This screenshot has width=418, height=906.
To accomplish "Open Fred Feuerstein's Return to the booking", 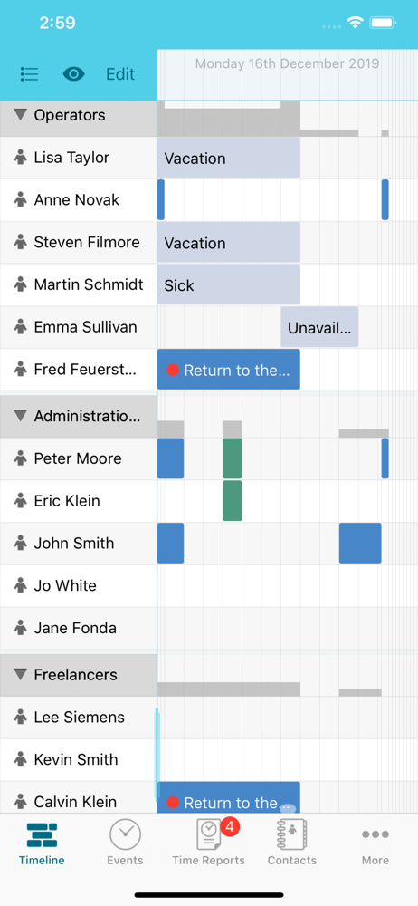I will point(229,370).
